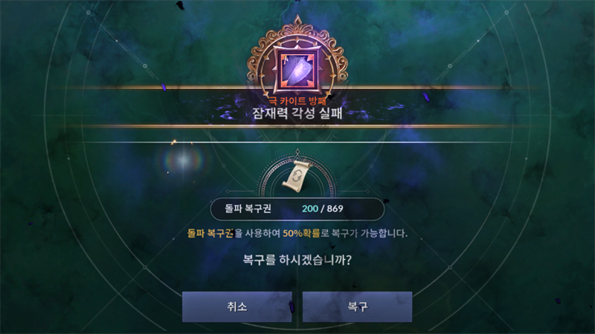Click the 돌파 복구권 label in the counter bar
Viewport: 595px width, 334px height.
pos(248,209)
